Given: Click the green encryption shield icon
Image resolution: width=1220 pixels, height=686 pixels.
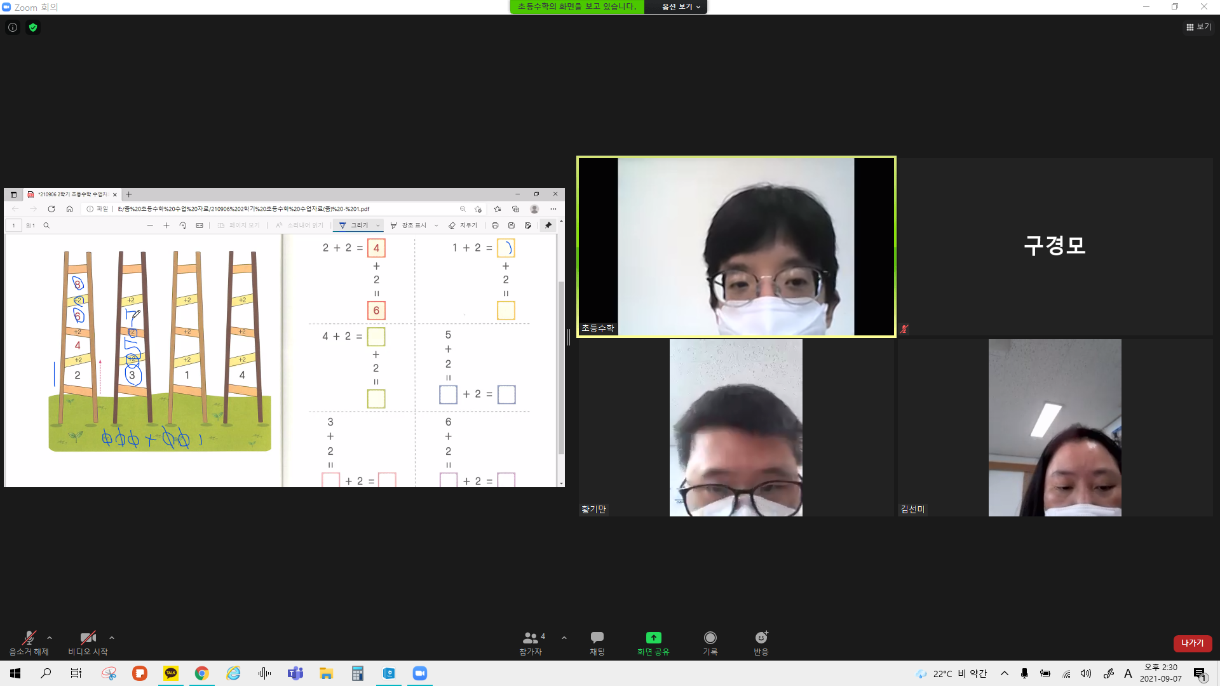Looking at the screenshot, I should (x=33, y=27).
